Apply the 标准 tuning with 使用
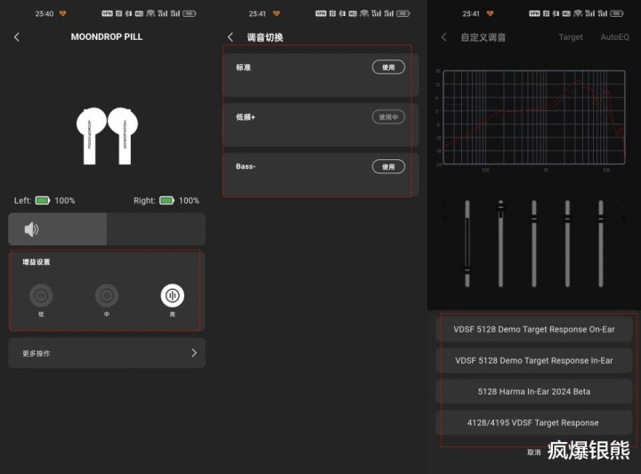Screen dimensions: 641x474 point(388,68)
